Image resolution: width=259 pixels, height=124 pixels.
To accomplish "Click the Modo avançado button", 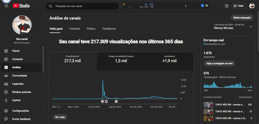I will [x=242, y=18].
